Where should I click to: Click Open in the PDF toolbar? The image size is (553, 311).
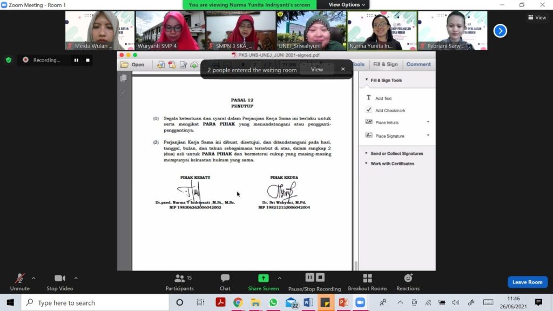pyautogui.click(x=133, y=65)
